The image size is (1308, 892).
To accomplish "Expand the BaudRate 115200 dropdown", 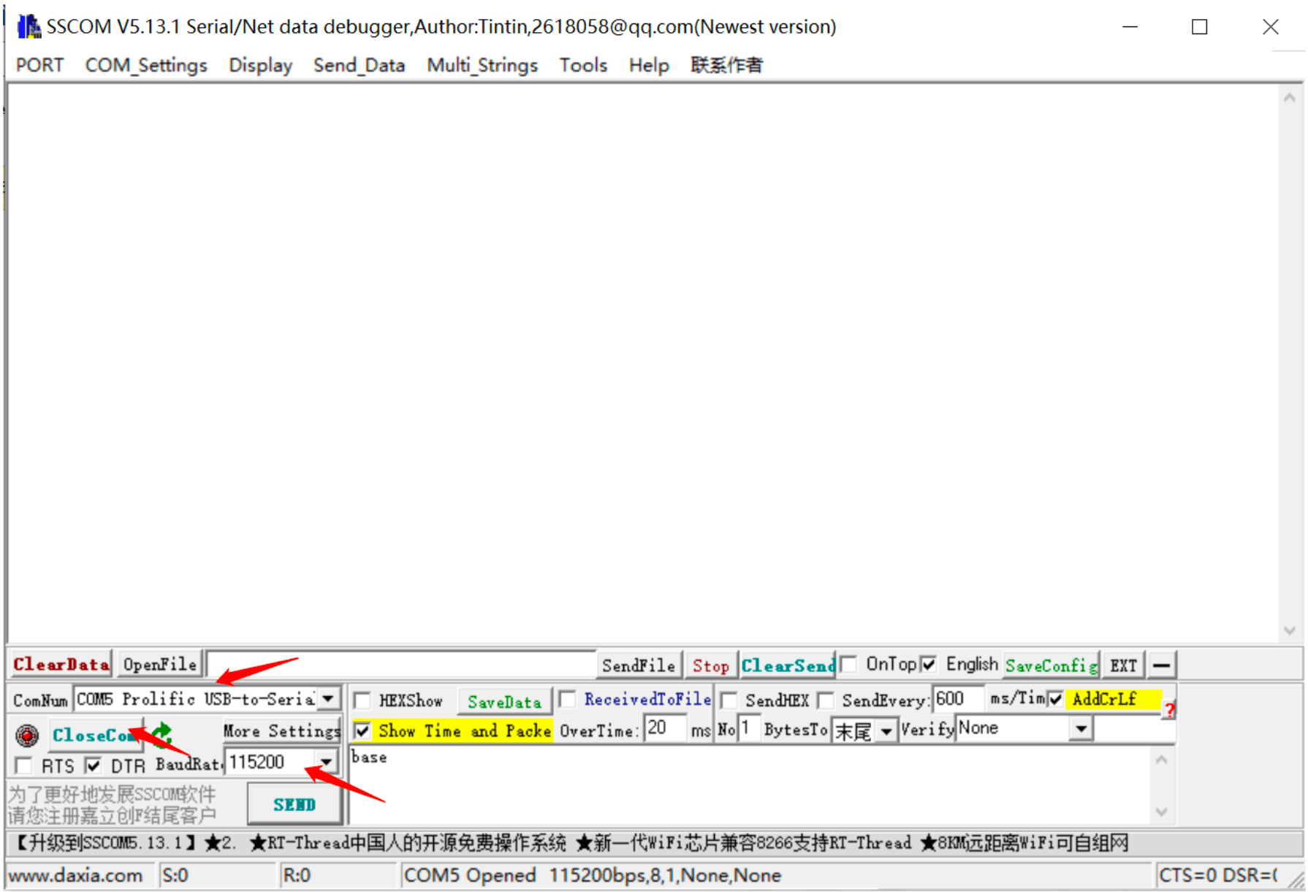I will [x=327, y=763].
